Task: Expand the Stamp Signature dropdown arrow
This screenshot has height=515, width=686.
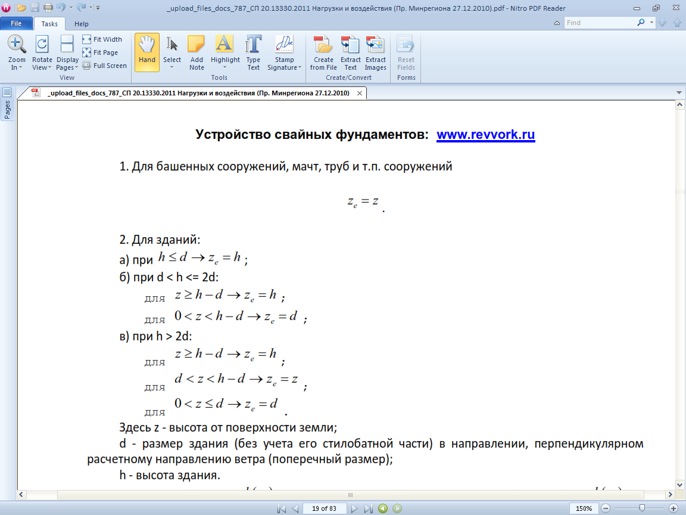Action: point(300,67)
